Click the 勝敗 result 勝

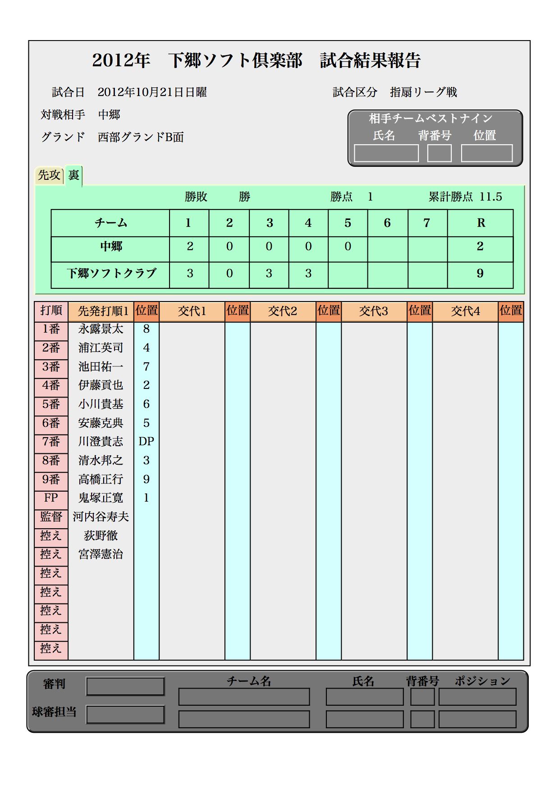click(x=245, y=197)
